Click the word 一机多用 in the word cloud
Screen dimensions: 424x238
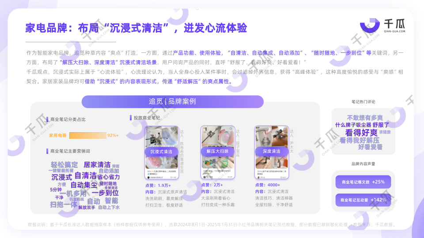(73, 193)
